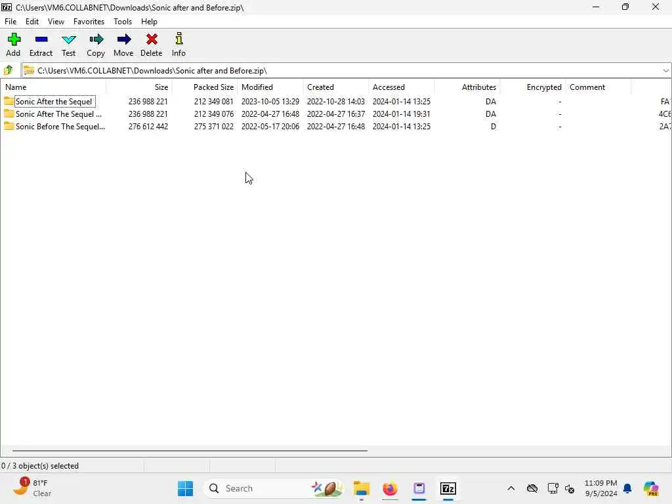Viewport: 672px width, 504px height.
Task: Open the Copilot preview icon in taskbar
Action: point(651,488)
